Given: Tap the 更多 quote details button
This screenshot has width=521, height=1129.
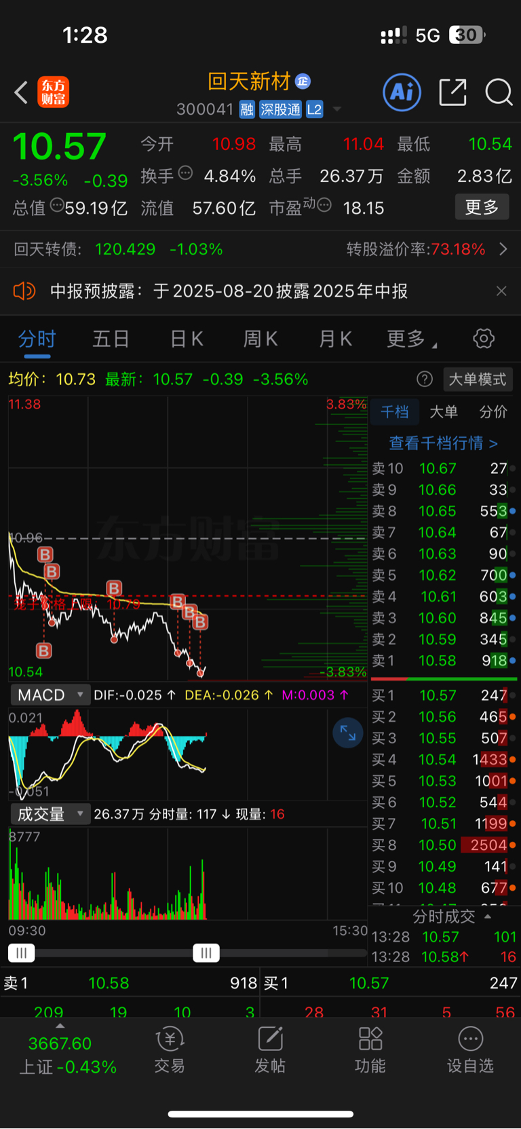Looking at the screenshot, I should pos(482,207).
